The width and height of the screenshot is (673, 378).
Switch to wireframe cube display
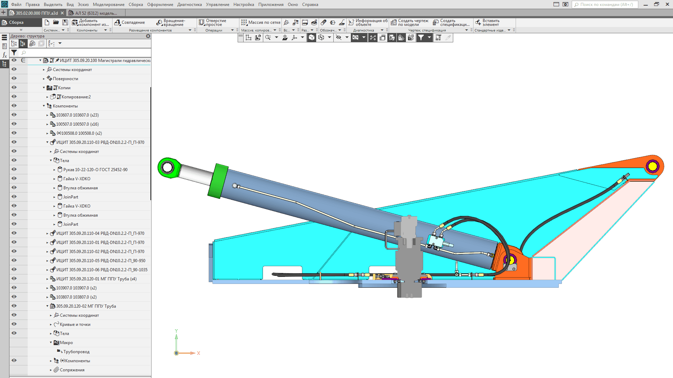[321, 38]
